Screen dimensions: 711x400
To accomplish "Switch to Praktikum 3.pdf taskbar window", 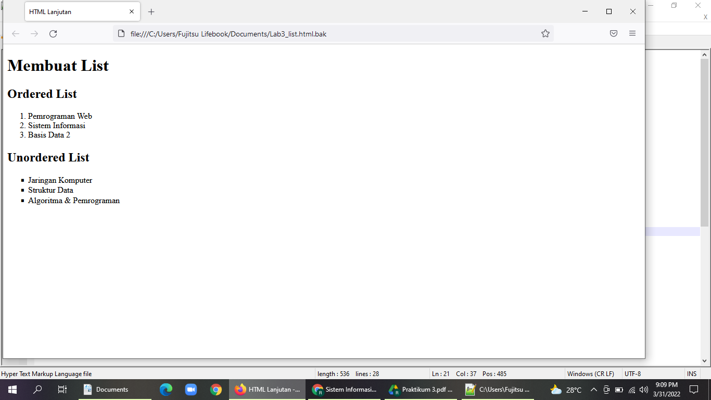I will coord(421,390).
